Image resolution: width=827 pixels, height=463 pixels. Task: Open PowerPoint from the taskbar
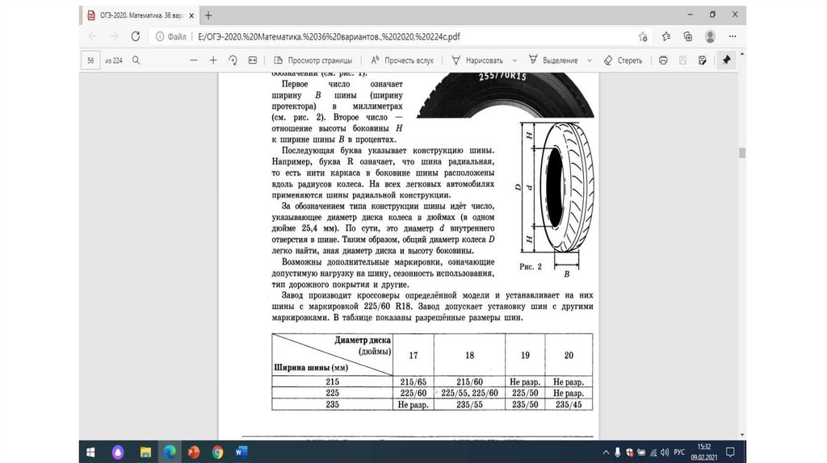[194, 452]
